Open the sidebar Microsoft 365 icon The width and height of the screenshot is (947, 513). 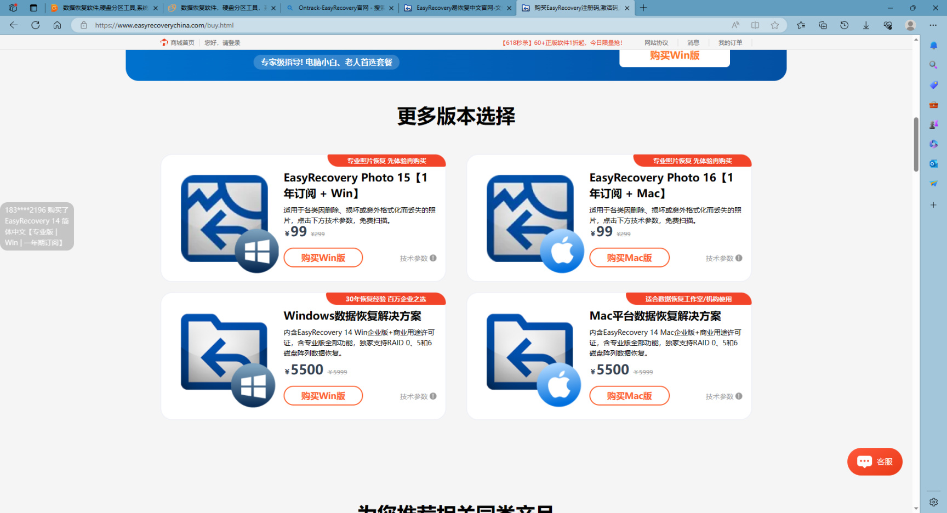pyautogui.click(x=934, y=144)
